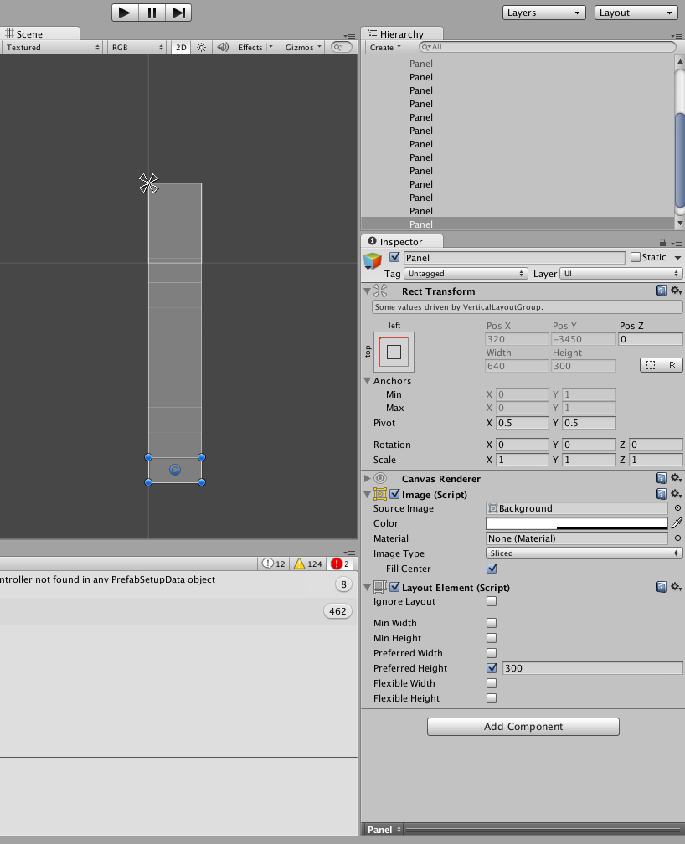Image resolution: width=685 pixels, height=844 pixels.
Task: Disable Fill Center on the Image component
Action: pos(492,569)
